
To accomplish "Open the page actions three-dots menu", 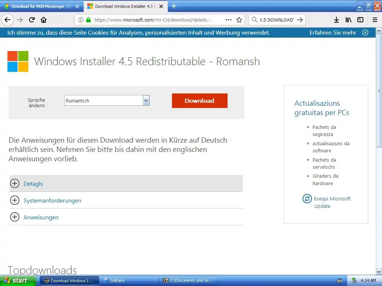I will (x=229, y=20).
